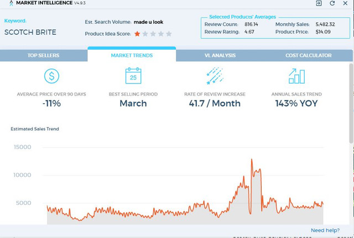Refresh data with the reload icon
354x238 pixels.
click(x=332, y=3)
